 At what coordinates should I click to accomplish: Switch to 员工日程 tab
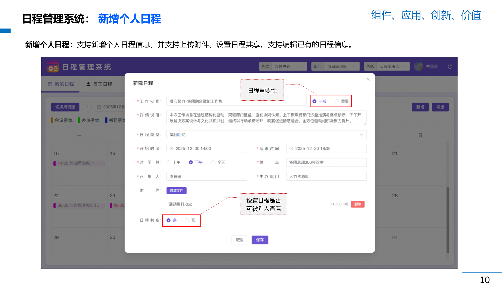[99, 84]
